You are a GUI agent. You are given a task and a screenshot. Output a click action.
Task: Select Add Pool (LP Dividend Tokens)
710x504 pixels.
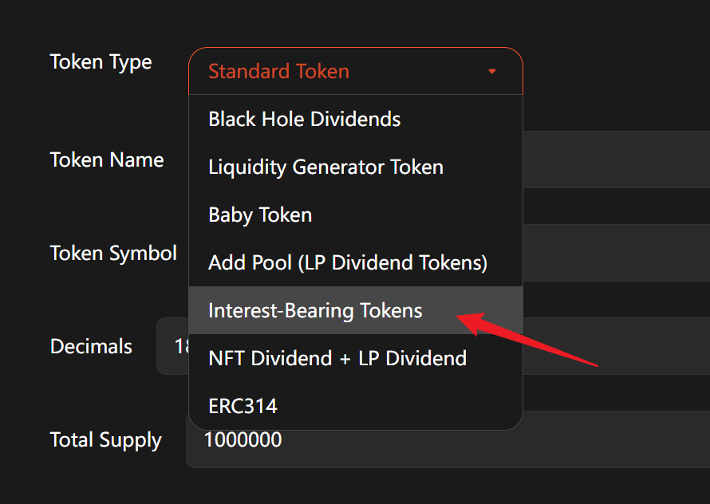point(347,262)
